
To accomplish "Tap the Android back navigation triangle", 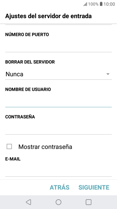I will [28, 202].
